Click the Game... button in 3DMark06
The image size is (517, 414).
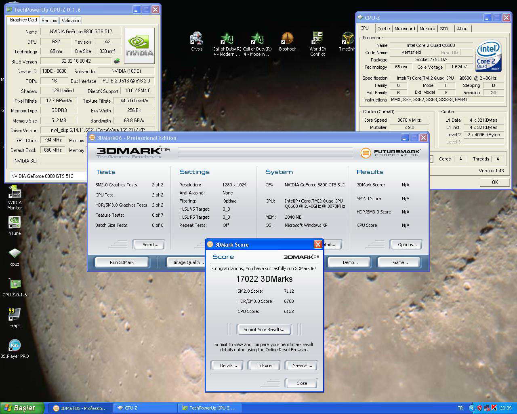(400, 262)
